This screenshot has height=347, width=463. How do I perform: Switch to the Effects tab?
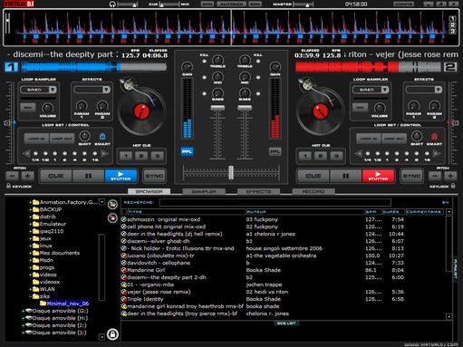pyautogui.click(x=258, y=191)
